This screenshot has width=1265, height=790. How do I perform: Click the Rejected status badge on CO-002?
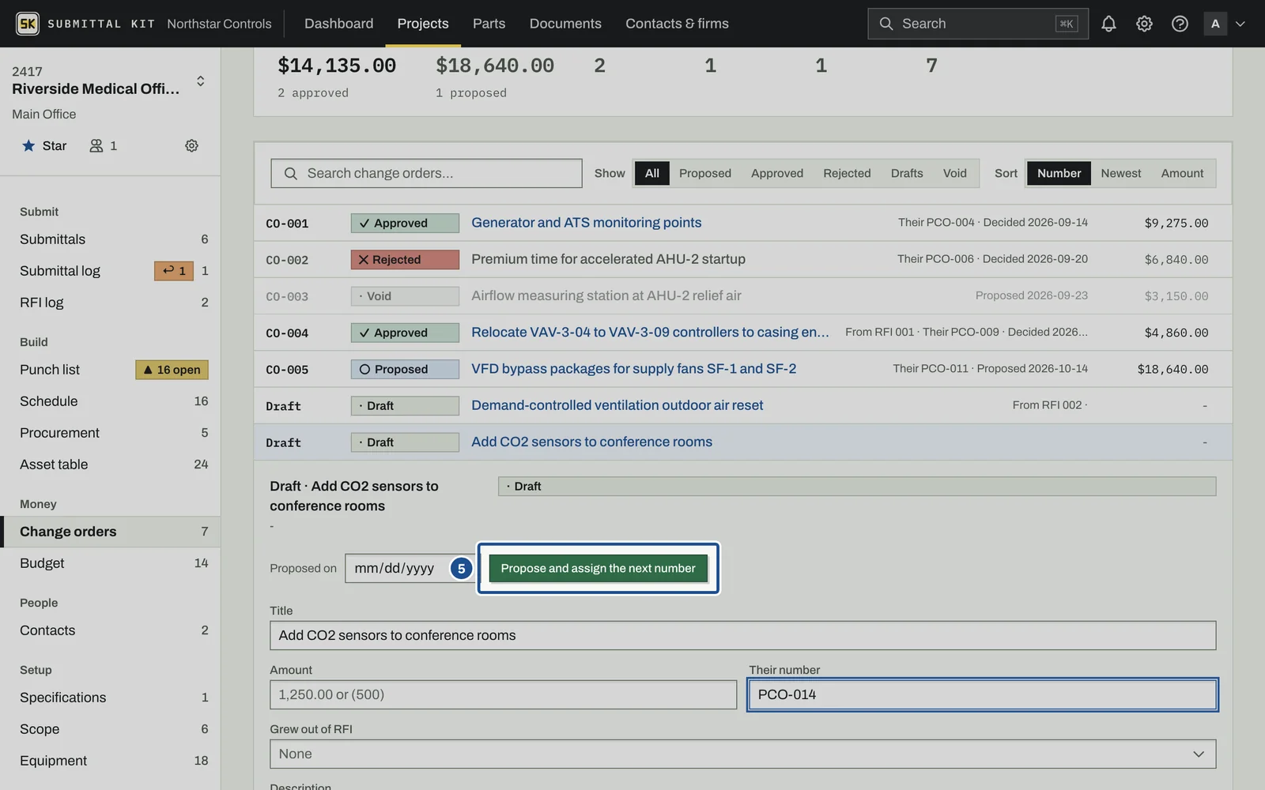coord(405,260)
